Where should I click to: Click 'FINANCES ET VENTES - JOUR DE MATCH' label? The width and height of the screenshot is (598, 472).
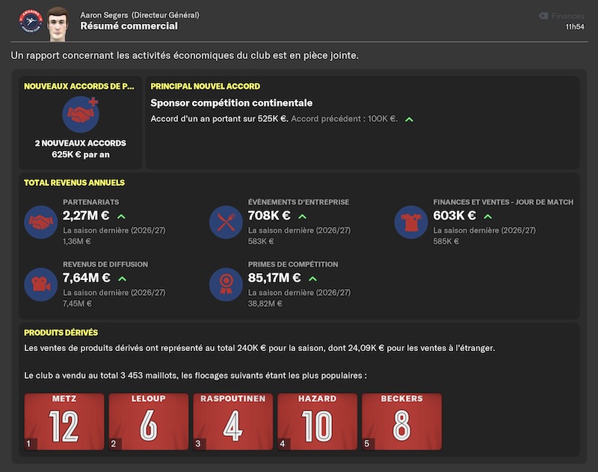503,202
